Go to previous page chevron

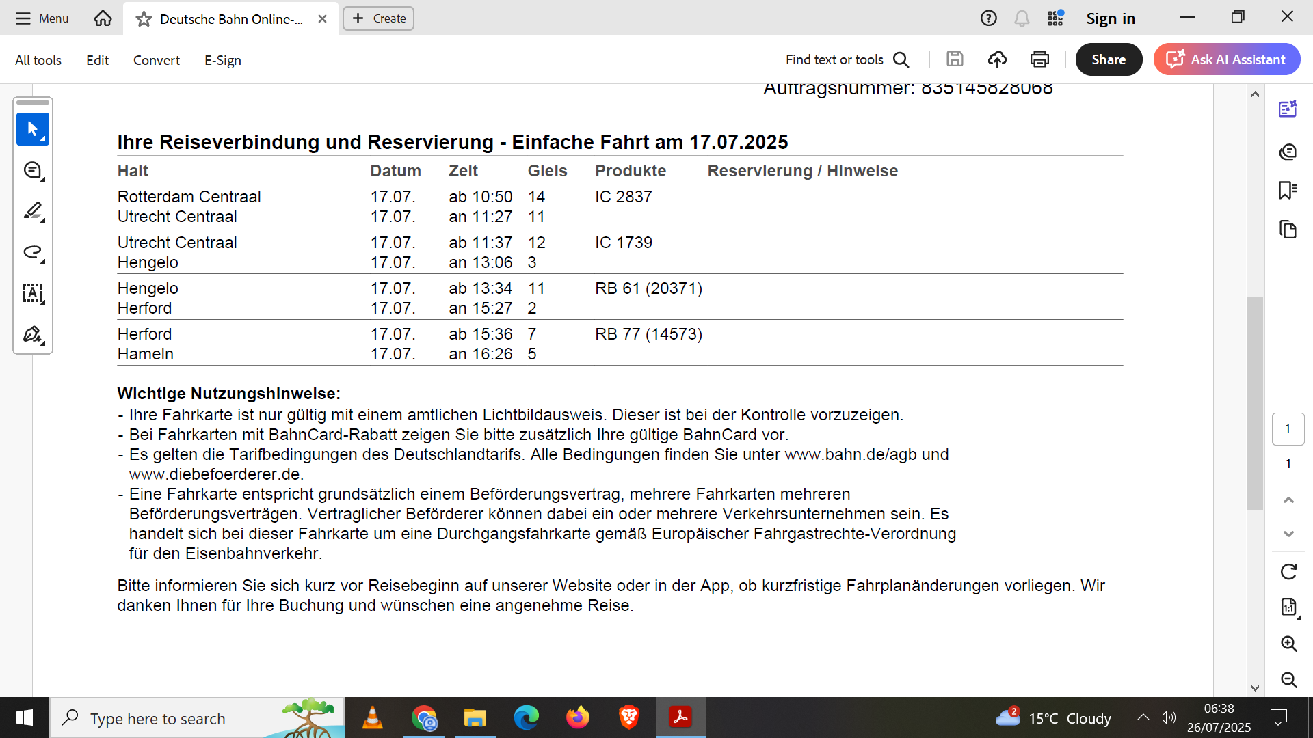(x=1288, y=500)
